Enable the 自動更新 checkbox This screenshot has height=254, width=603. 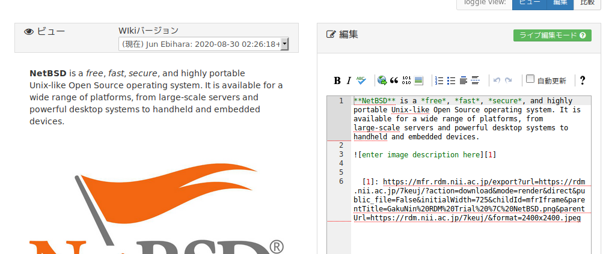pos(530,79)
